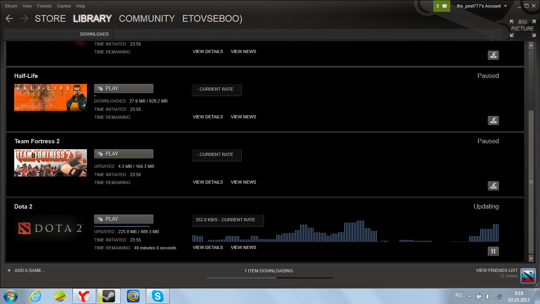This screenshot has width=540, height=304.
Task: Click the 1 Item Downloading status
Action: click(268, 271)
